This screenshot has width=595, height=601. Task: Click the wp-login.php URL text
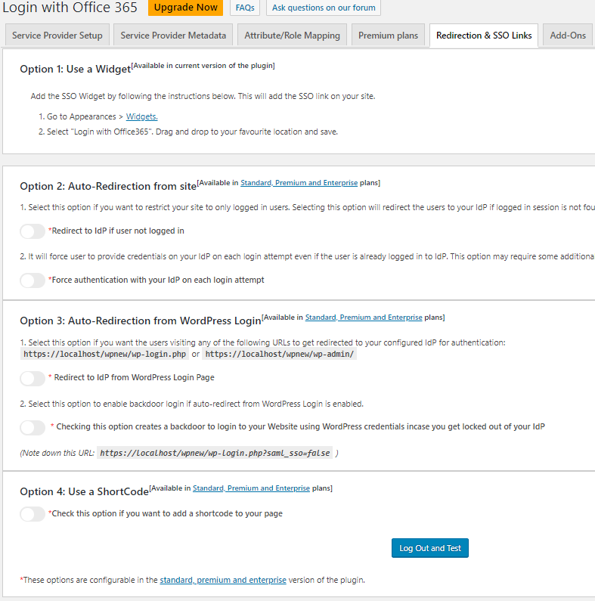pos(104,354)
